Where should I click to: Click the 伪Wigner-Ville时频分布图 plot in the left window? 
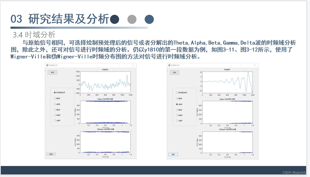coord(105,142)
